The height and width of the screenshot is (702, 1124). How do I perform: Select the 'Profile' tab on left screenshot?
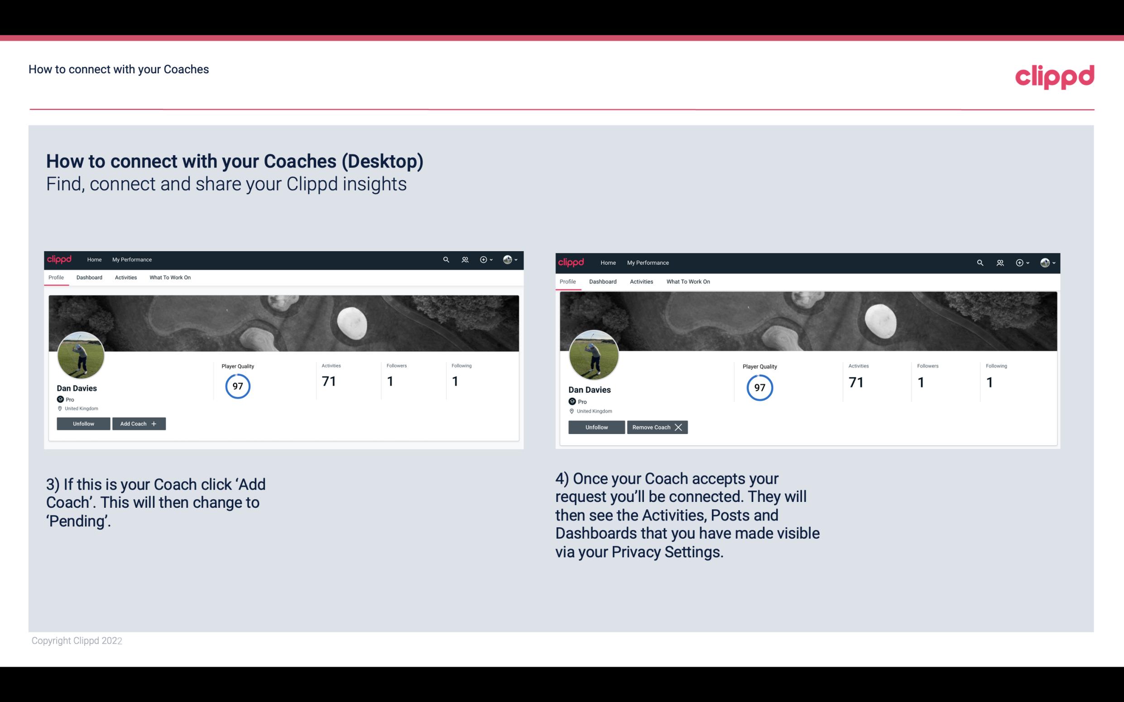(x=56, y=277)
